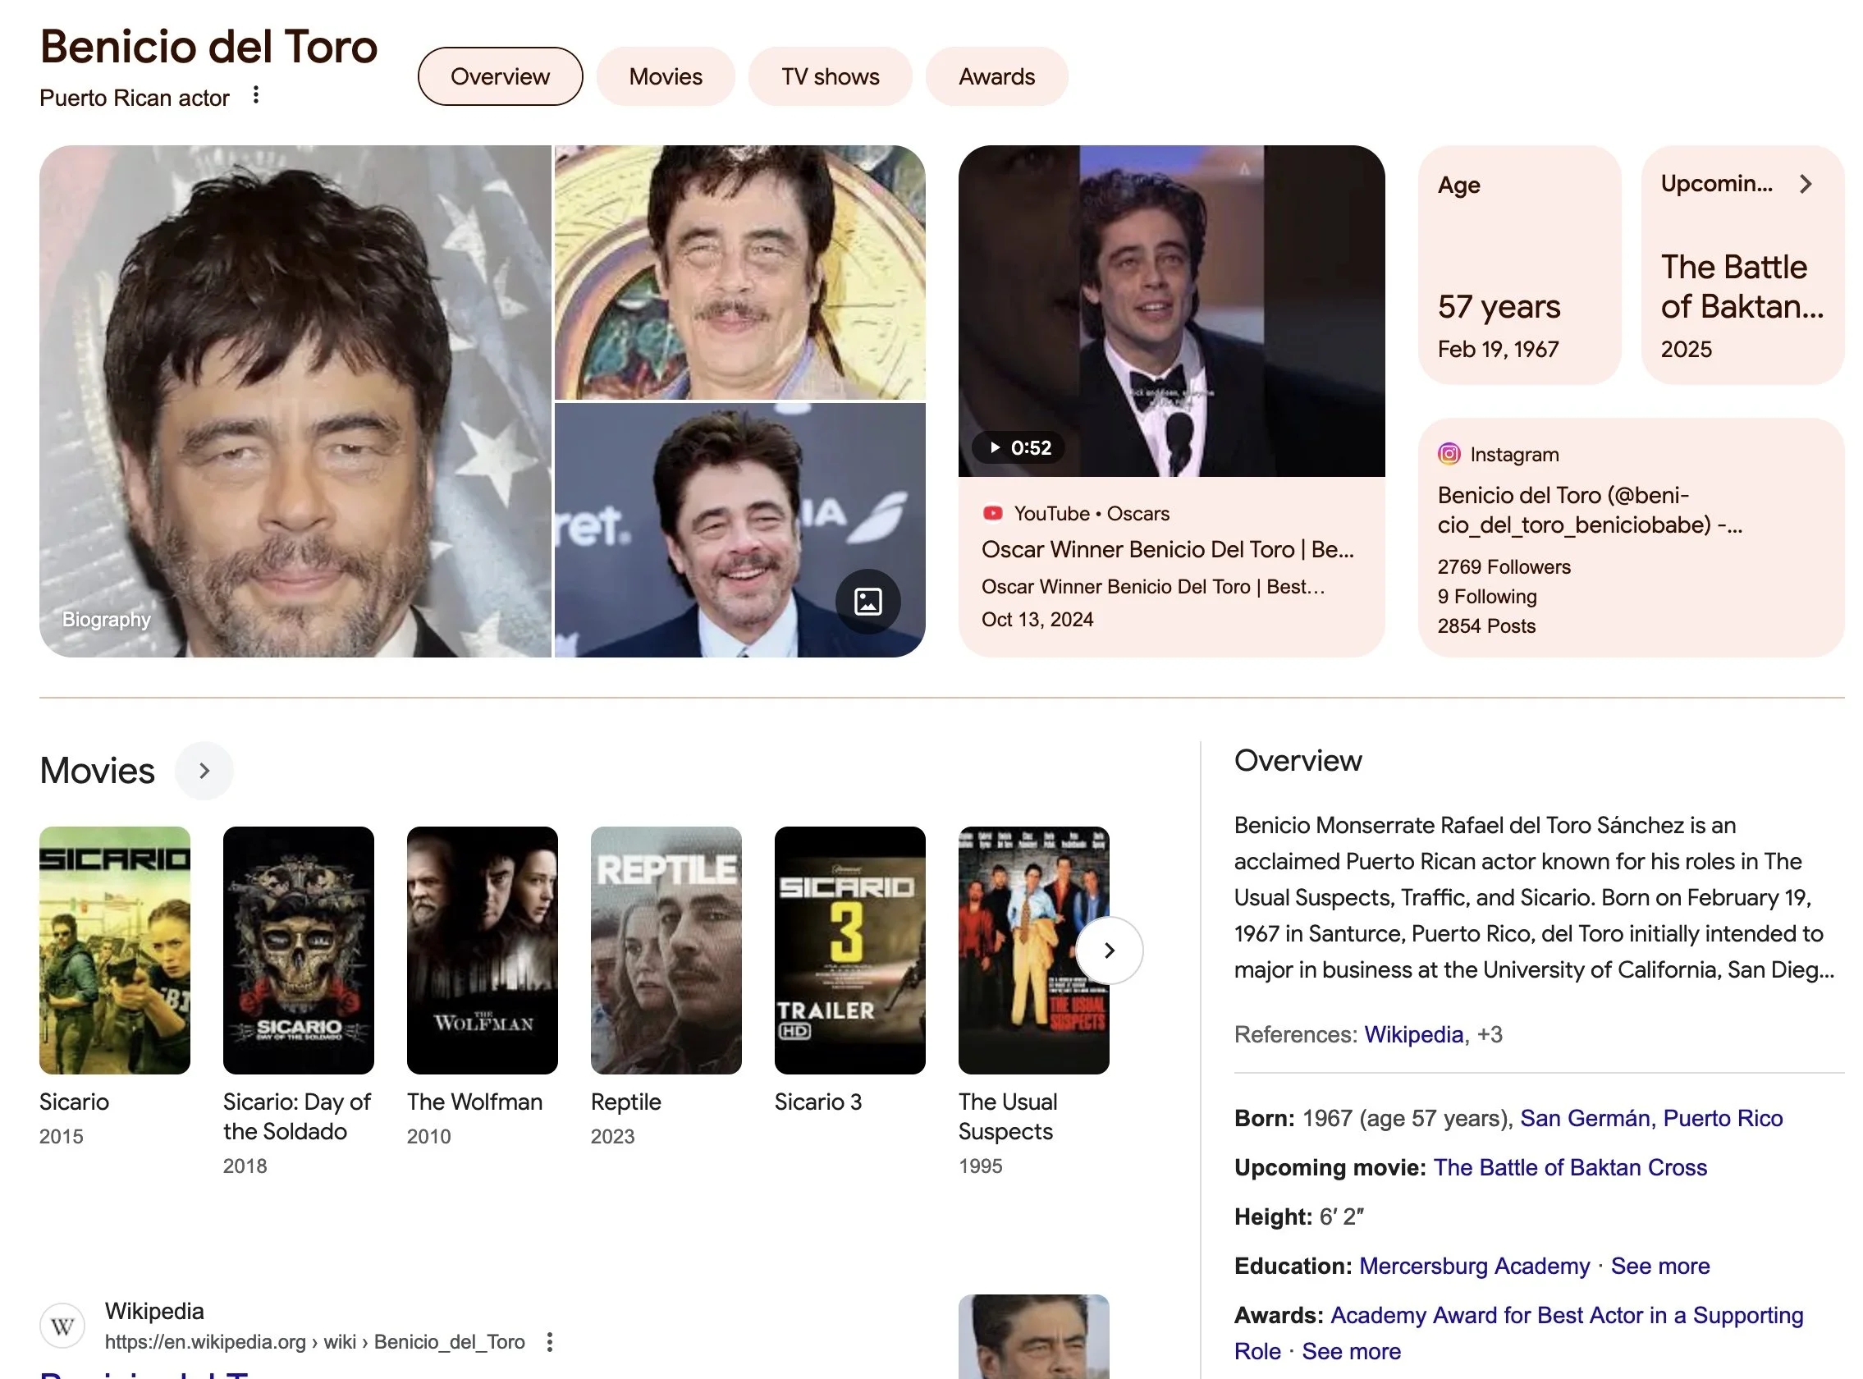Click the Instagram logo icon
This screenshot has height=1379, width=1863.
(x=1449, y=454)
